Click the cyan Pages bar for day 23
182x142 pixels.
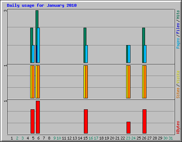pyautogui.click(x=129, y=54)
